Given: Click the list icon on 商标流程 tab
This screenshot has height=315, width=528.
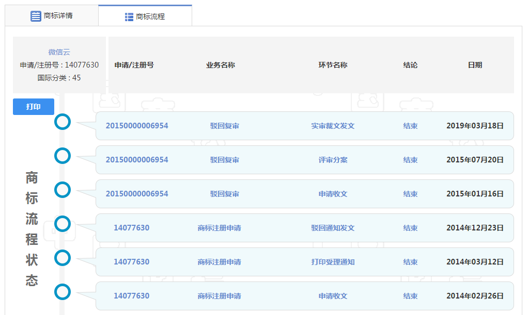Looking at the screenshot, I should point(129,17).
